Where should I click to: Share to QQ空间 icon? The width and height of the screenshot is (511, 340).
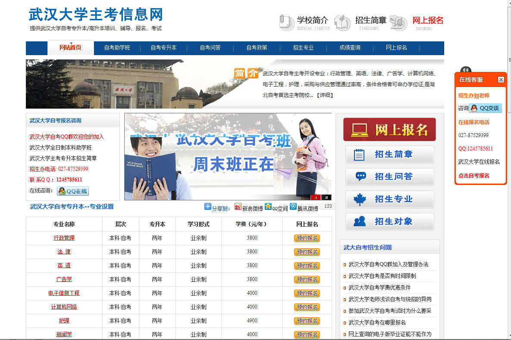click(268, 206)
